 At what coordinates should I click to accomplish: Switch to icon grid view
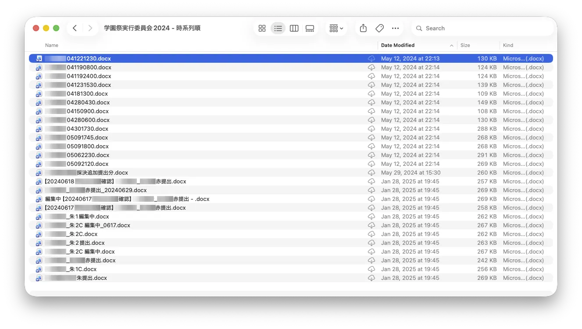[262, 28]
